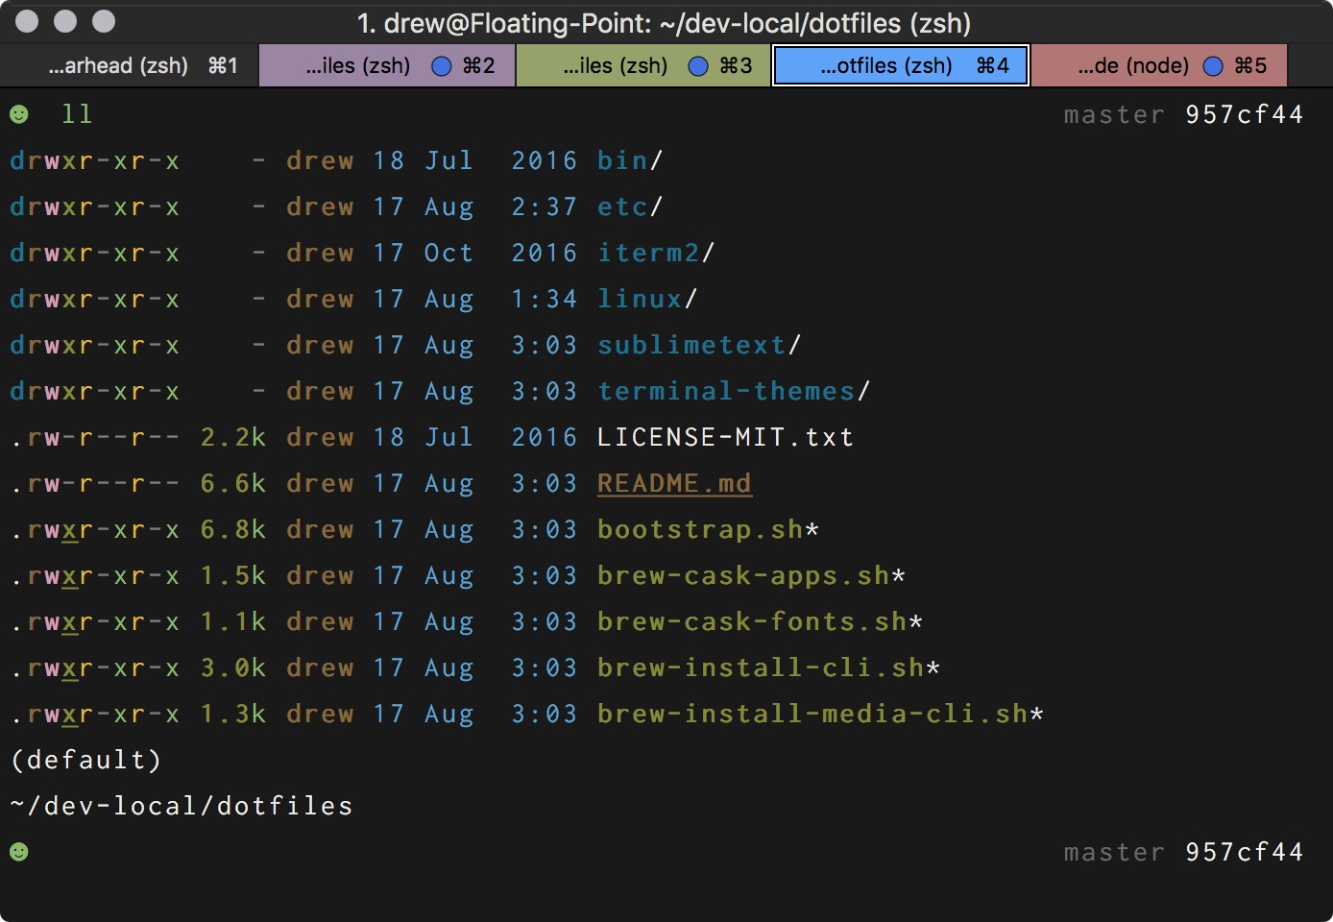
Task: Click the Oct month on iterm2/ row
Action: [x=448, y=253]
